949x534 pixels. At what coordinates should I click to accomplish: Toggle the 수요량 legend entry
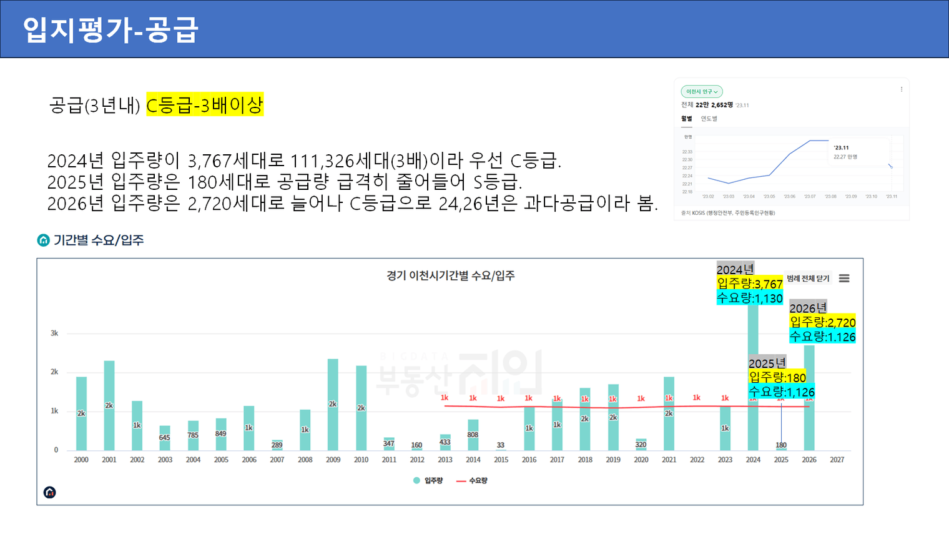tap(472, 480)
